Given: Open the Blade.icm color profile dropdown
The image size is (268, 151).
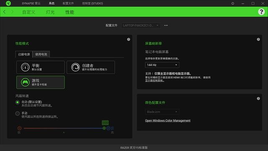Looking at the screenshot, I should point(162,112).
